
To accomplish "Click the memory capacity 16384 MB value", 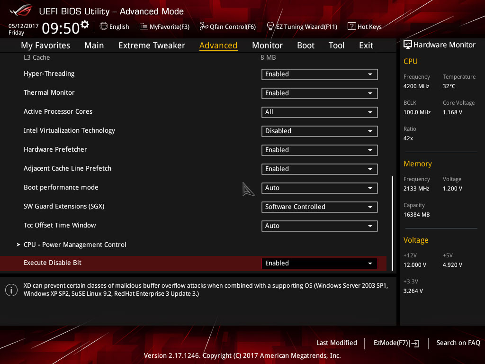I will [417, 215].
